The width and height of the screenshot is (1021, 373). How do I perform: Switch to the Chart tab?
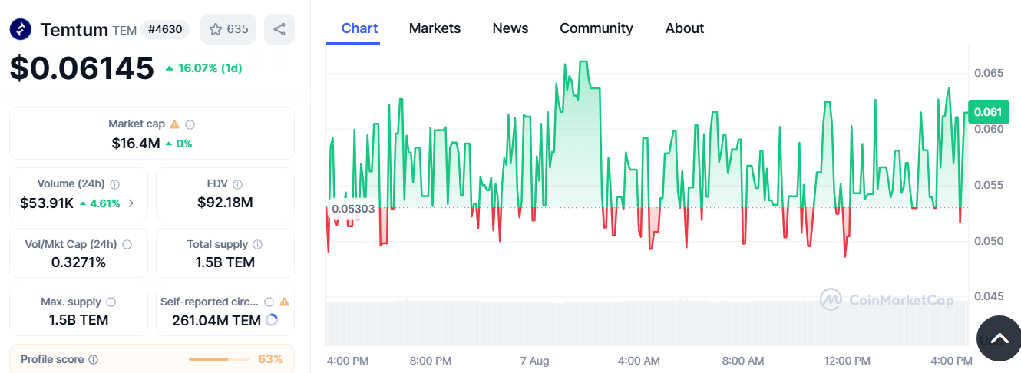pyautogui.click(x=359, y=28)
